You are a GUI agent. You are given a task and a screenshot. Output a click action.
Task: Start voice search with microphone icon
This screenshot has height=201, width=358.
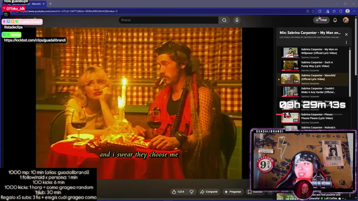pos(237,20)
